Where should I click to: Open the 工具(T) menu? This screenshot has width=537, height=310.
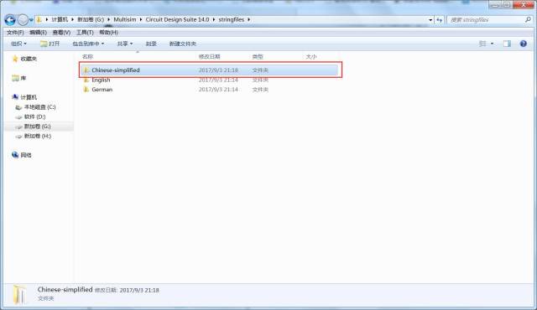85,32
